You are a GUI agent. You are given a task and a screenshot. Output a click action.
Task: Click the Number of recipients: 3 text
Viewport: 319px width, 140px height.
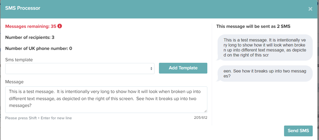(x=30, y=37)
